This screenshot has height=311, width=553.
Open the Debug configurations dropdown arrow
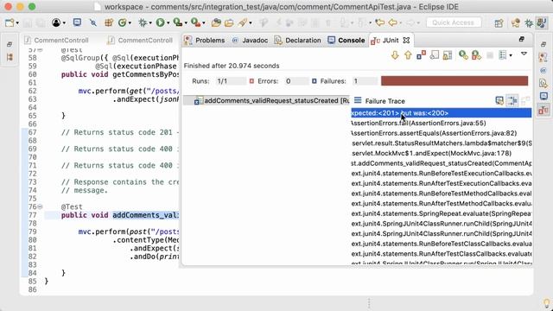coord(150,23)
